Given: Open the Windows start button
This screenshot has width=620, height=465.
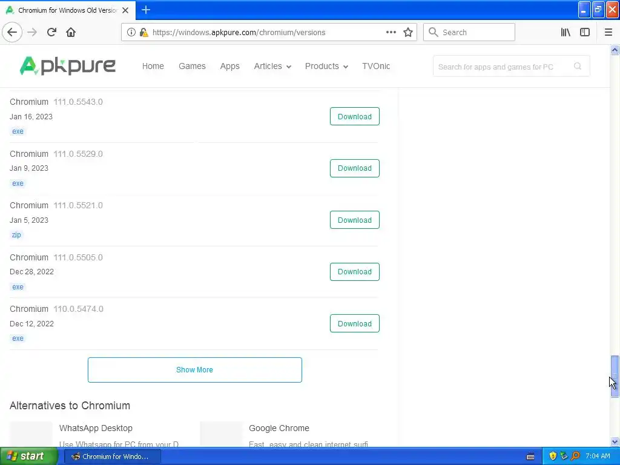Looking at the screenshot, I should click(29, 456).
